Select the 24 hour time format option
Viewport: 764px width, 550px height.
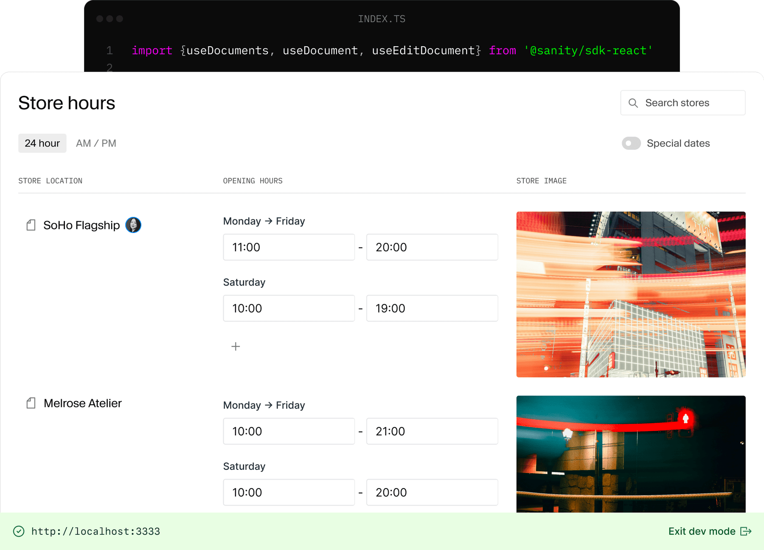42,143
